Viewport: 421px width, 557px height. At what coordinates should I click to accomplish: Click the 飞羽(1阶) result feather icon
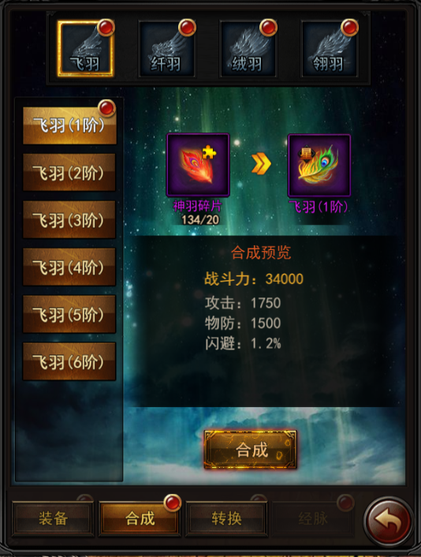319,165
